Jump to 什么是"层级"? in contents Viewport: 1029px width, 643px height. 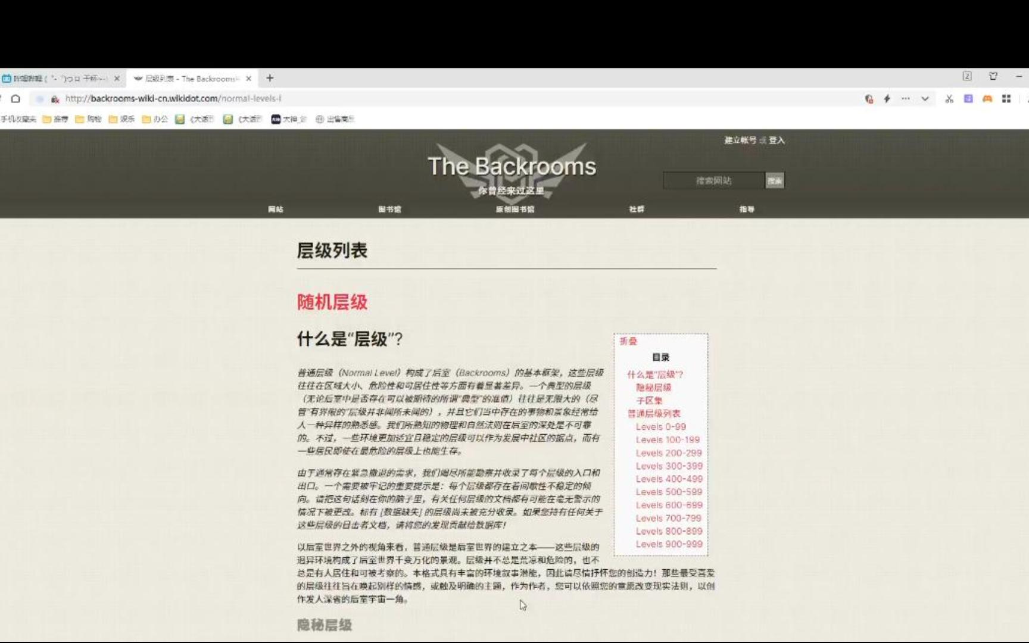pos(655,374)
